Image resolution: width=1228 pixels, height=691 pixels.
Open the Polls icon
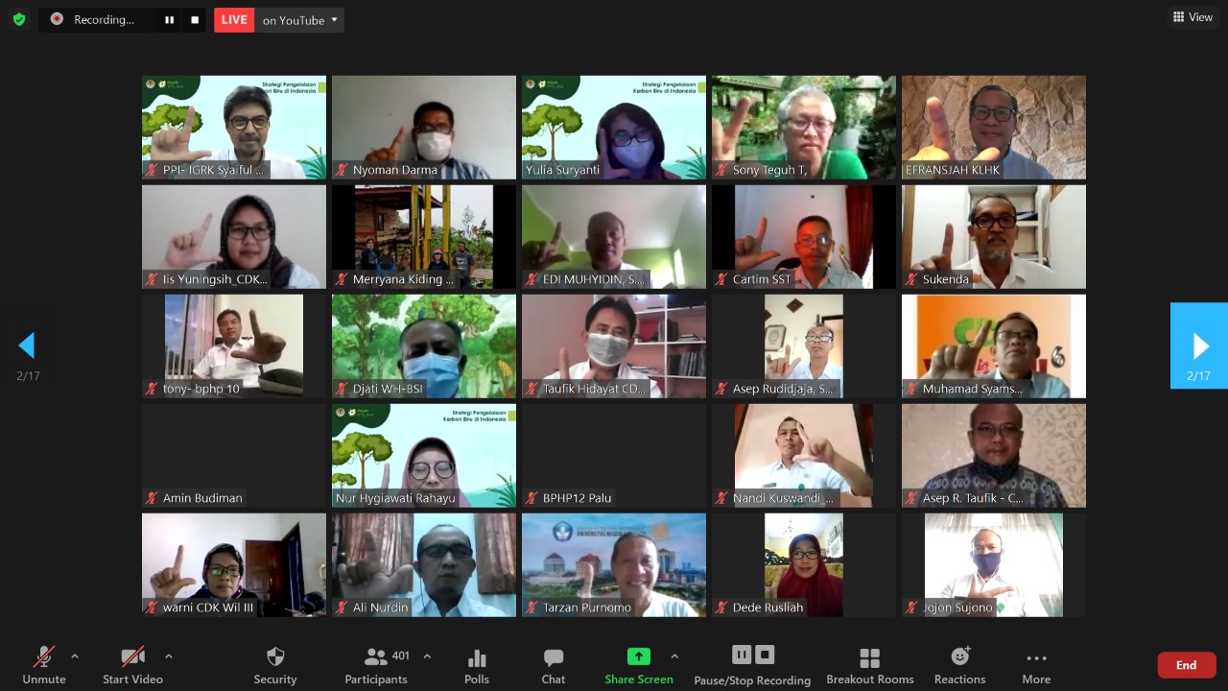(x=477, y=664)
